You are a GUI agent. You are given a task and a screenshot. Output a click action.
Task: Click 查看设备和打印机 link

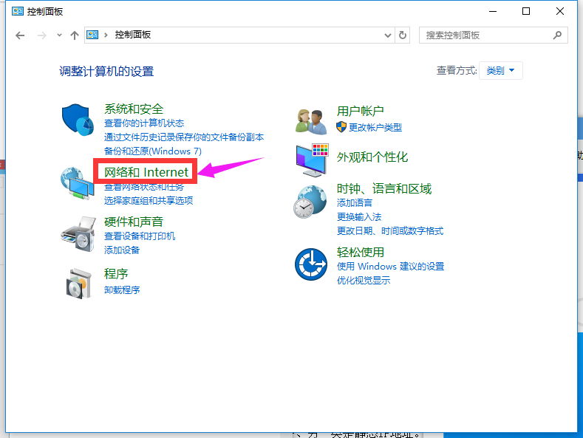140,236
